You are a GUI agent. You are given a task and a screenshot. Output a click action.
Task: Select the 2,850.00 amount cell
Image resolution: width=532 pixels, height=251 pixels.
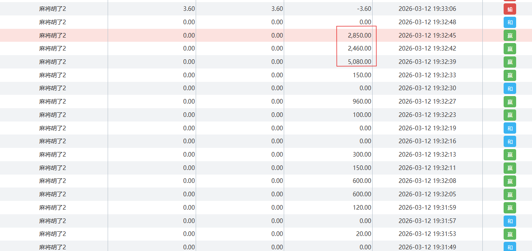(359, 35)
